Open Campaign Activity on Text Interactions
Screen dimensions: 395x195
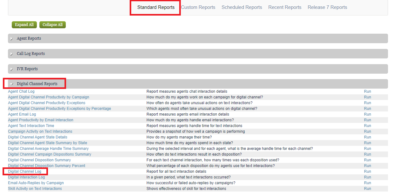pos(40,131)
